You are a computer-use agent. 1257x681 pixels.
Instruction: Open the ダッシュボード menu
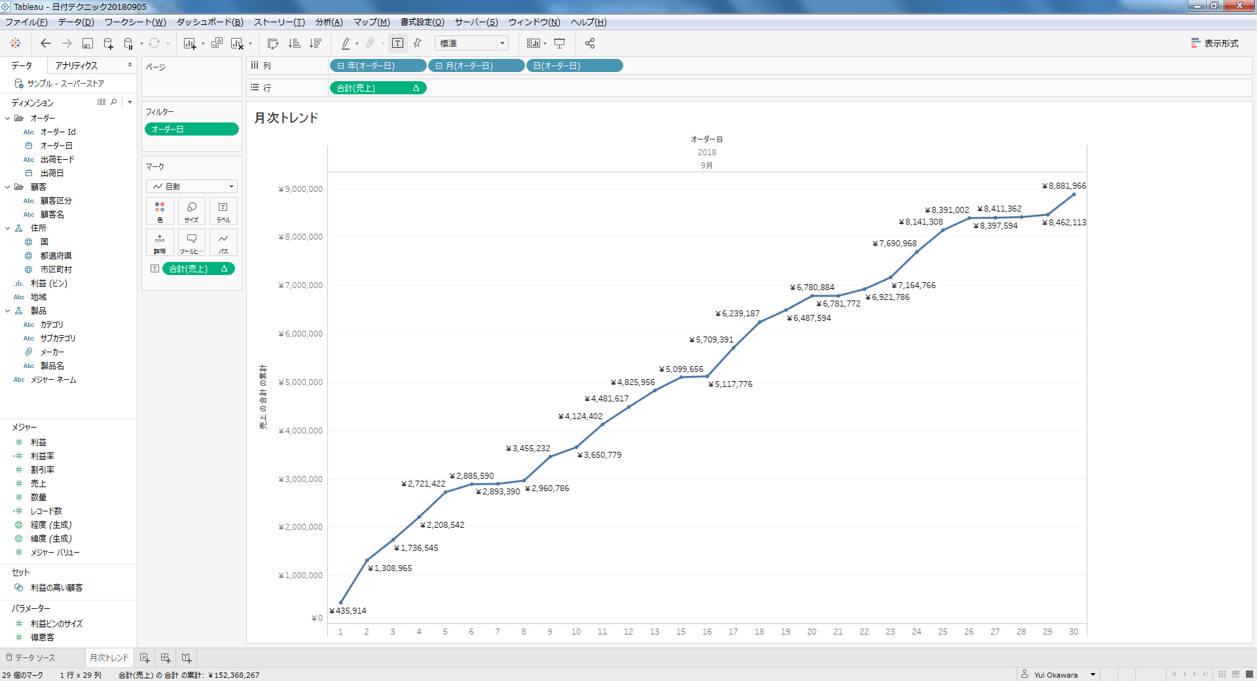tap(209, 22)
